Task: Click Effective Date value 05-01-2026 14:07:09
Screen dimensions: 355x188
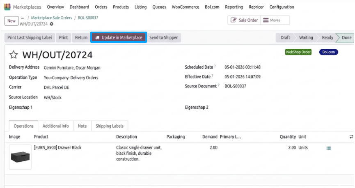Action: tap(243, 77)
